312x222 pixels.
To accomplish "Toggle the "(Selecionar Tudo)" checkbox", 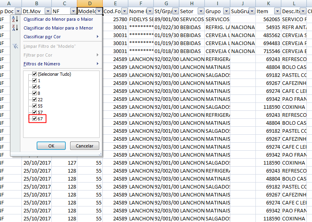I will pyautogui.click(x=35, y=74).
